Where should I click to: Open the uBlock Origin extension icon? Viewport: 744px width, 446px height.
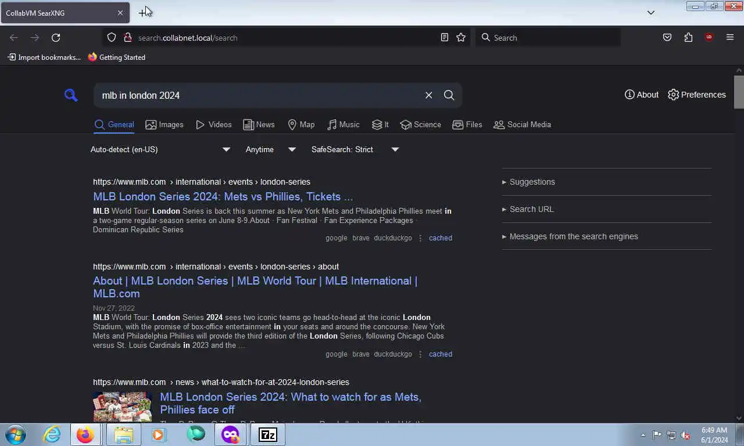click(x=709, y=38)
